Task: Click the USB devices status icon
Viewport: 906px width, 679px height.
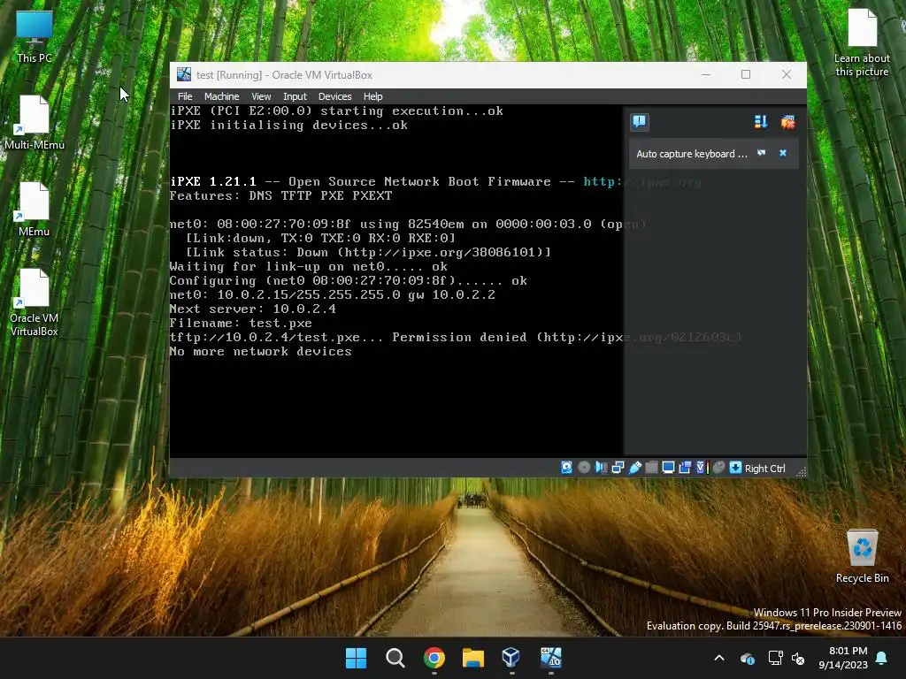Action: pyautogui.click(x=634, y=468)
